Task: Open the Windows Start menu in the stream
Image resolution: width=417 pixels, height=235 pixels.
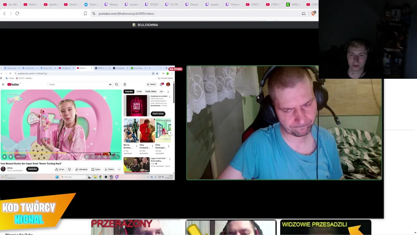Action: [x=57, y=177]
